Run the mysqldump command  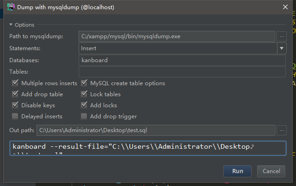[x=237, y=171]
